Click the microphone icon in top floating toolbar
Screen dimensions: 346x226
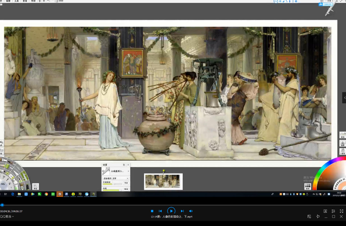coord(290,1)
